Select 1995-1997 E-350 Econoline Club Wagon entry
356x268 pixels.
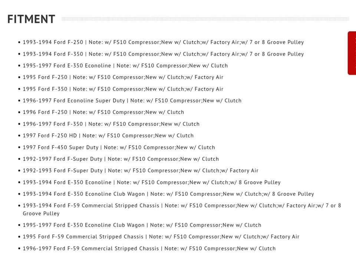click(x=142, y=225)
